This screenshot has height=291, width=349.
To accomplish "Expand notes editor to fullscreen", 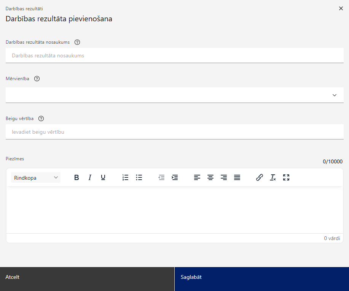I will pos(286,177).
